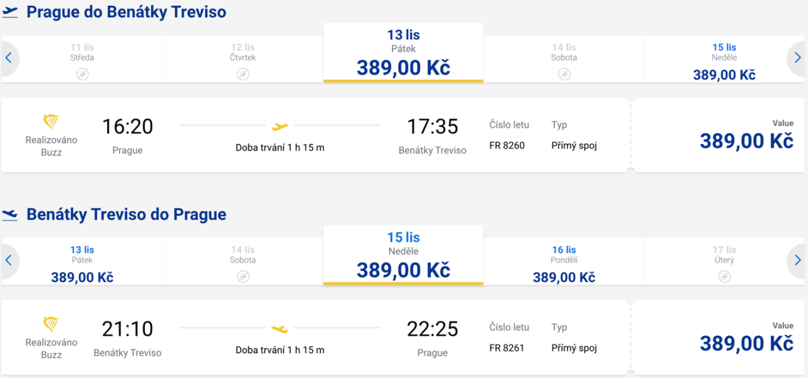Click Ryanair harp logo on flight FR 8261
The width and height of the screenshot is (808, 378).
point(51,325)
